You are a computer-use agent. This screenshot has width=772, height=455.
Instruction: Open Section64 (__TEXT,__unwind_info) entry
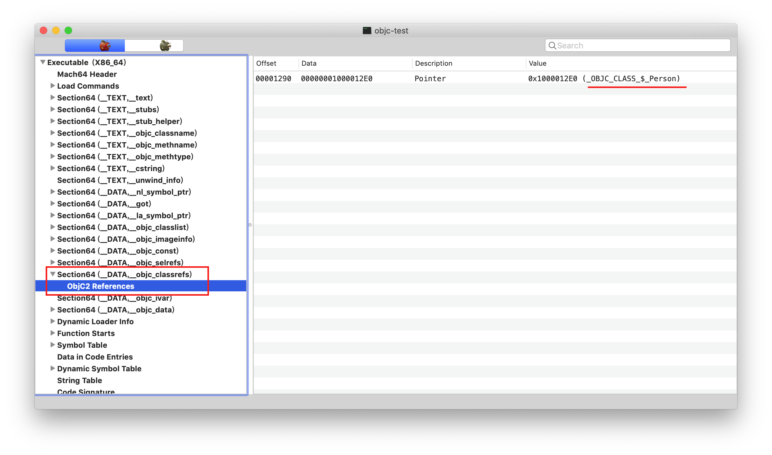pyautogui.click(x=120, y=180)
